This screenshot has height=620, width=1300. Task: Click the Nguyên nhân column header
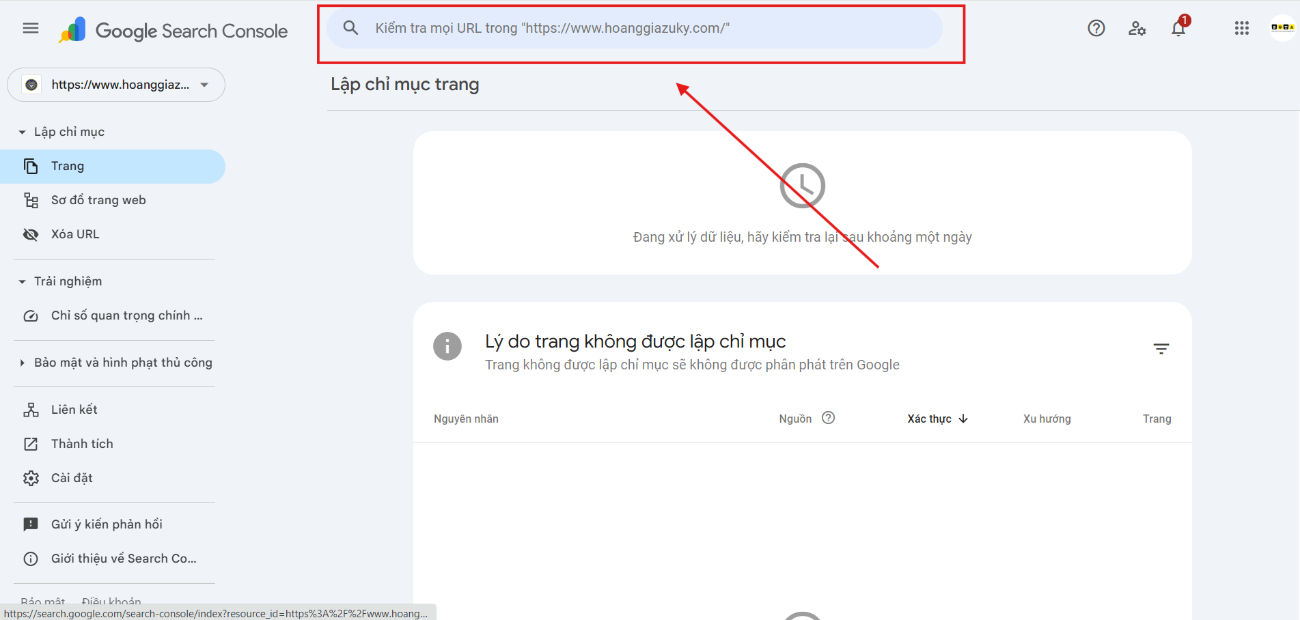point(466,419)
